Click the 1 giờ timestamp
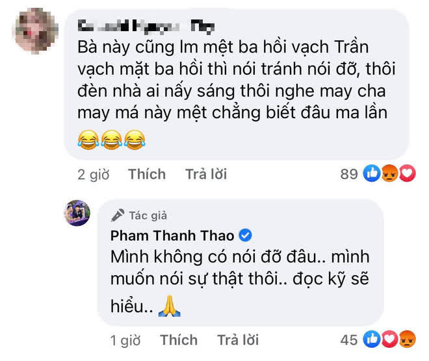Viewport: 429px width, 361px height. coord(125,340)
